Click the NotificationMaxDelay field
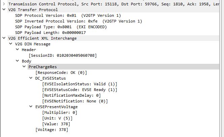This screenshot has height=137, width=224. point(71,95)
